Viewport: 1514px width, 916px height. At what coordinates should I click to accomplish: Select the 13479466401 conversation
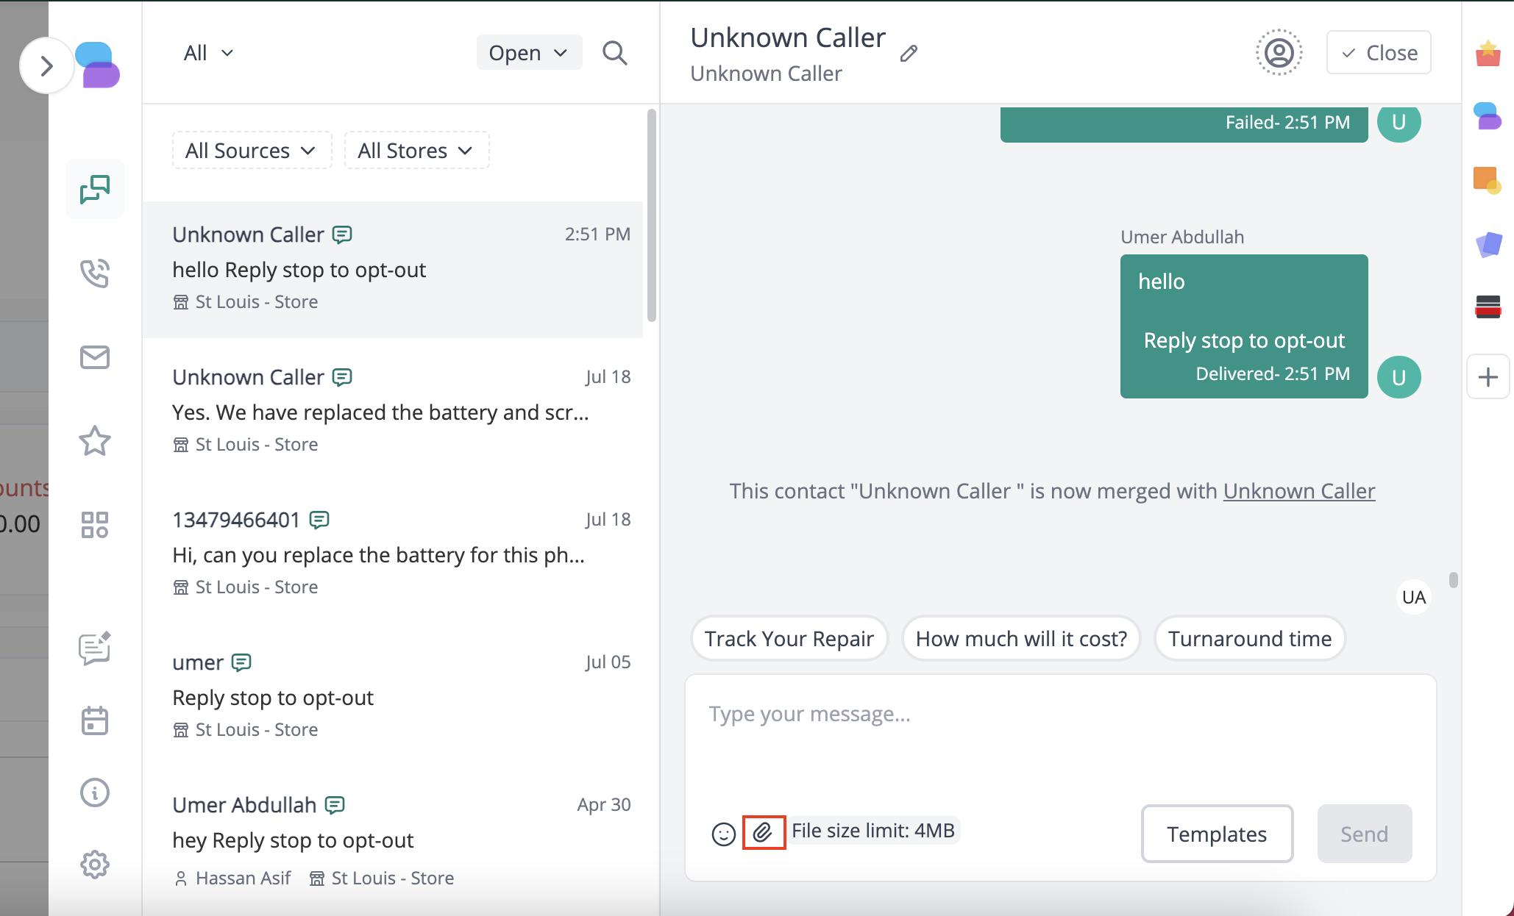tap(397, 551)
